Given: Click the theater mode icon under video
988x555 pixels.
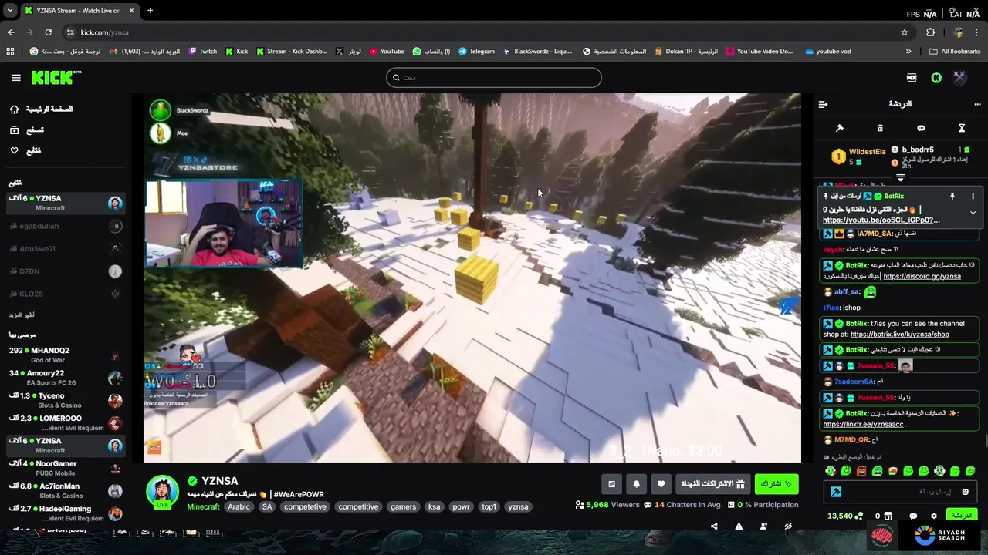Looking at the screenshot, I should pyautogui.click(x=611, y=484).
